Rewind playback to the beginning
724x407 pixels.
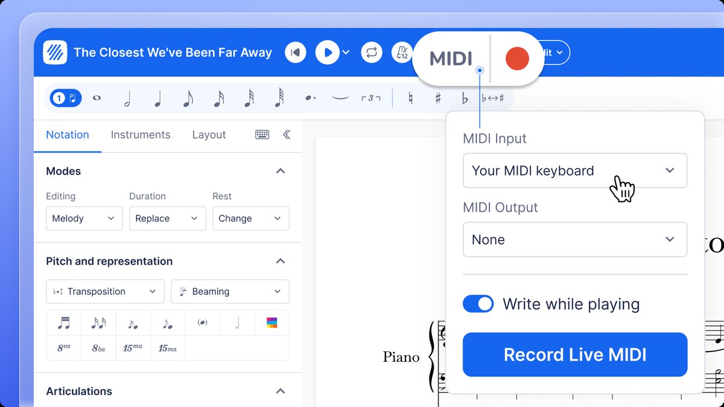pyautogui.click(x=295, y=52)
